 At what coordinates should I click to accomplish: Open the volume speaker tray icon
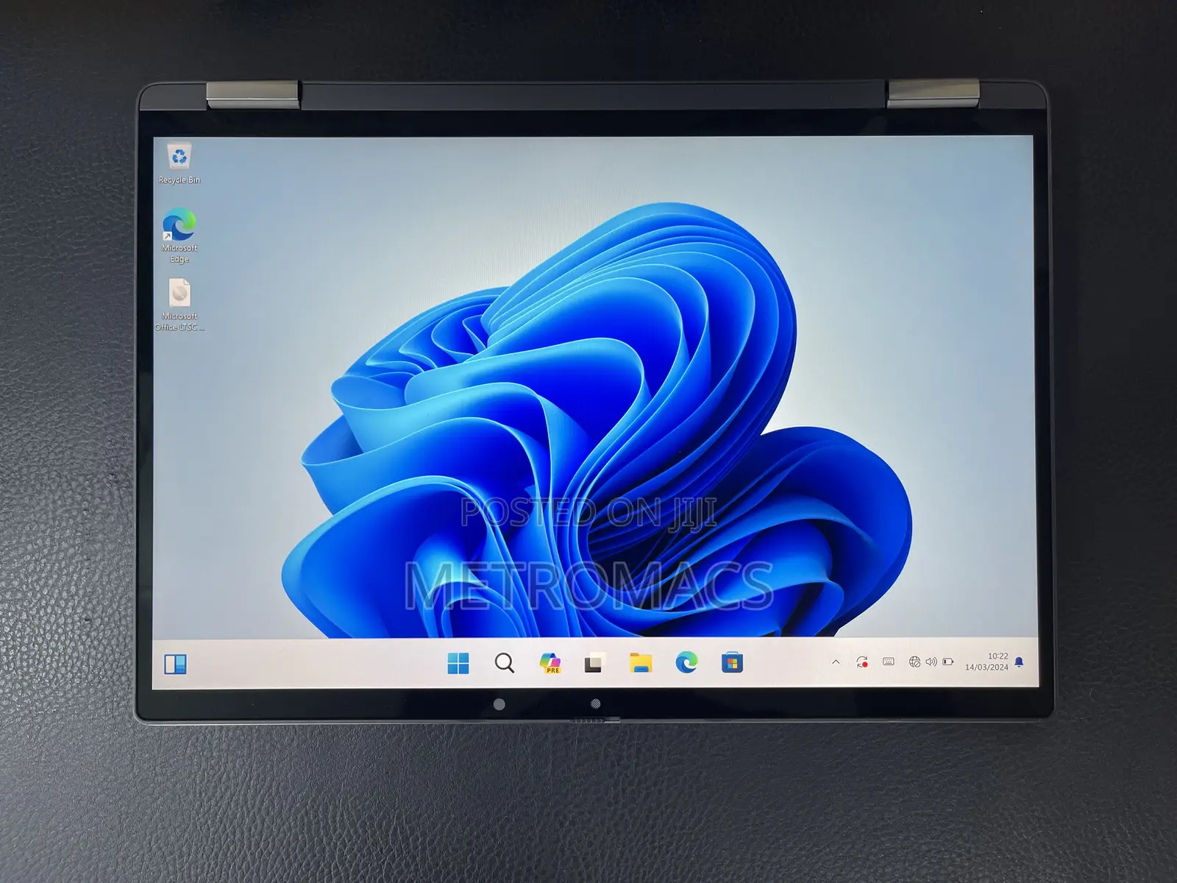(931, 662)
